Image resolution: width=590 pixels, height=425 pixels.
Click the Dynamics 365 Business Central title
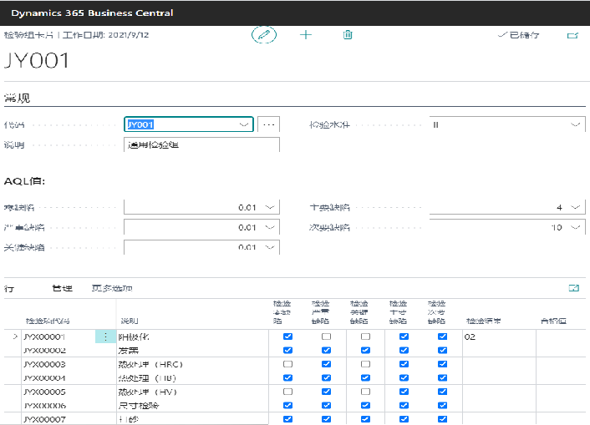92,13
